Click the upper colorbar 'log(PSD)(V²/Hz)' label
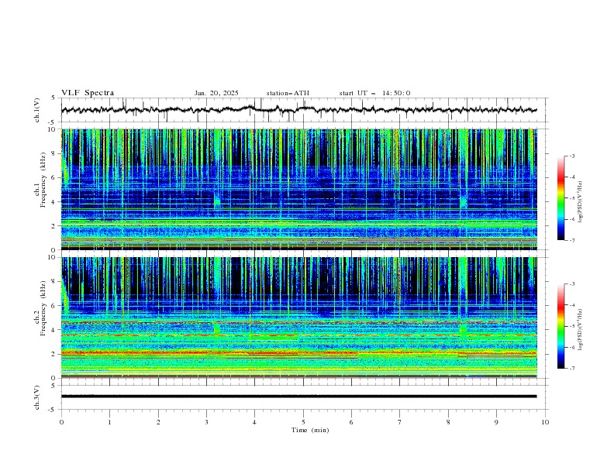This screenshot has width=614, height=474. [580, 202]
